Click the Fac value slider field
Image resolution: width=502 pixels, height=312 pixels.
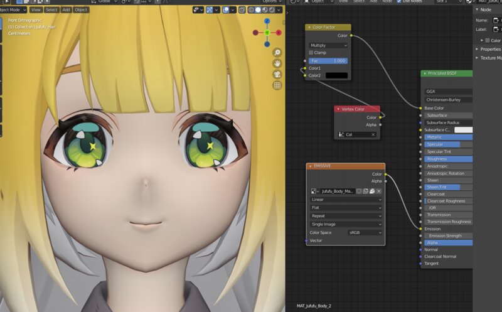[328, 61]
